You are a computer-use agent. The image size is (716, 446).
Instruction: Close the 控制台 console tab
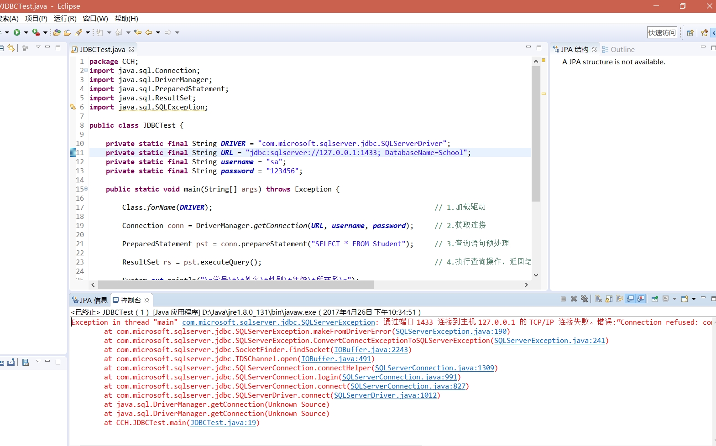pos(147,300)
